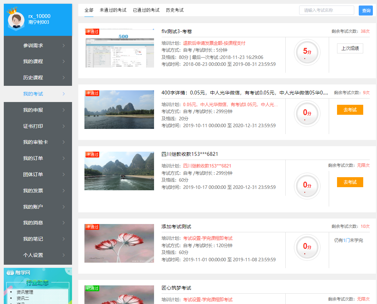This screenshot has height=304, width=377.
Task: Click the 0分 score circle for 添加考试测试
Action: point(307,247)
